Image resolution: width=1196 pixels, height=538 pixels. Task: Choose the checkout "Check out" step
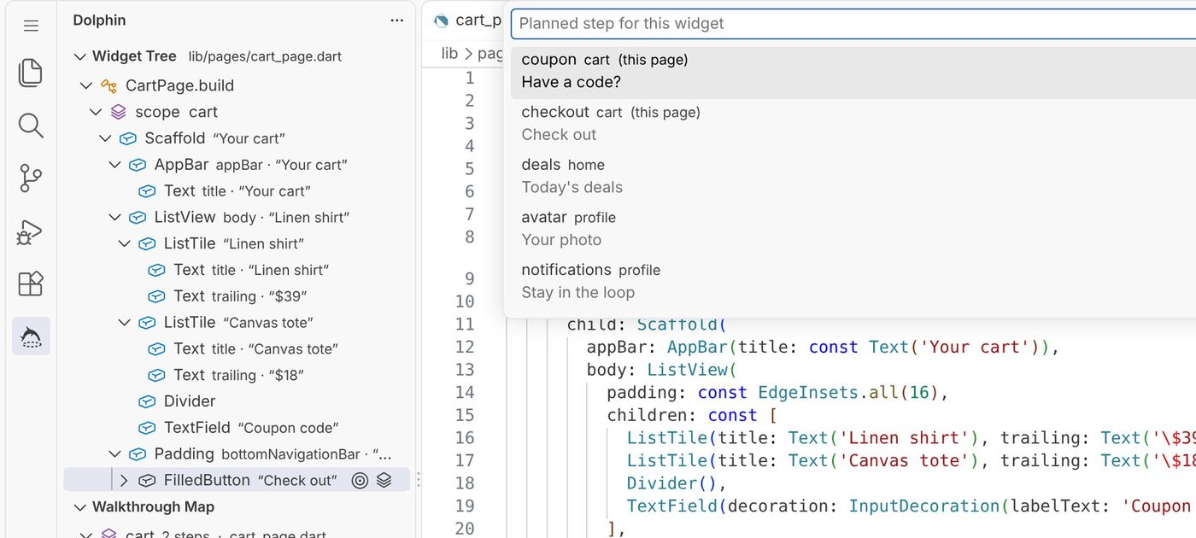(853, 124)
